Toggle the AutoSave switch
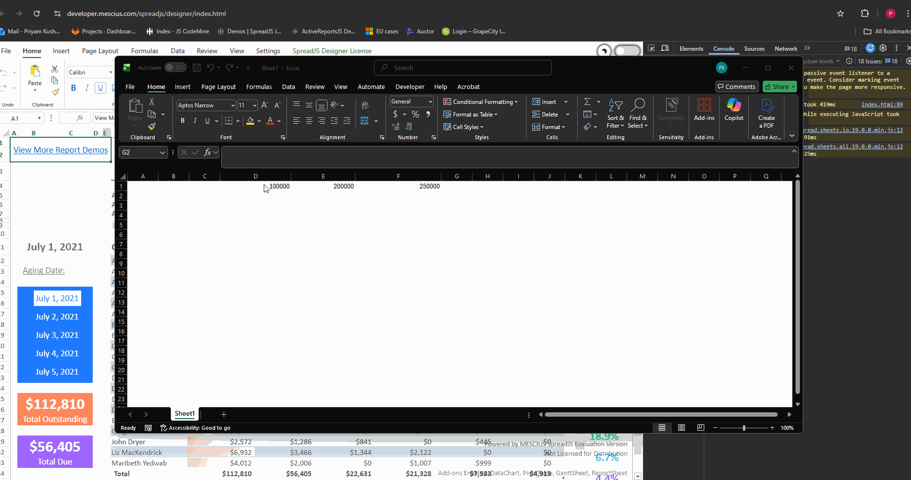 click(x=175, y=68)
